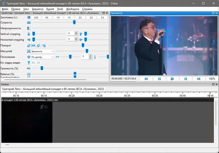This screenshot has height=153, width=219.
Task: Click the Скорость speed slider handle
Action: (74, 22)
